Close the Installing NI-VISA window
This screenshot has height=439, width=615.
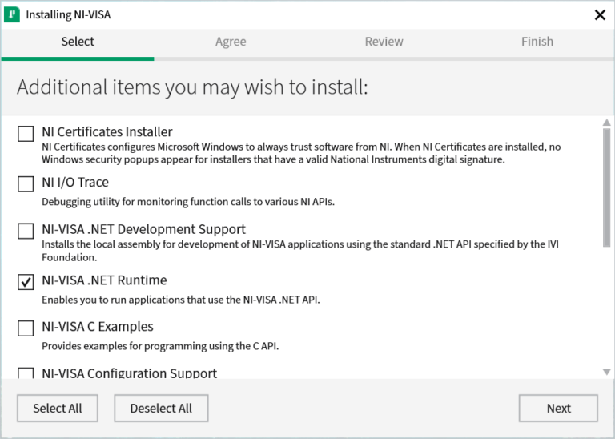coord(599,14)
